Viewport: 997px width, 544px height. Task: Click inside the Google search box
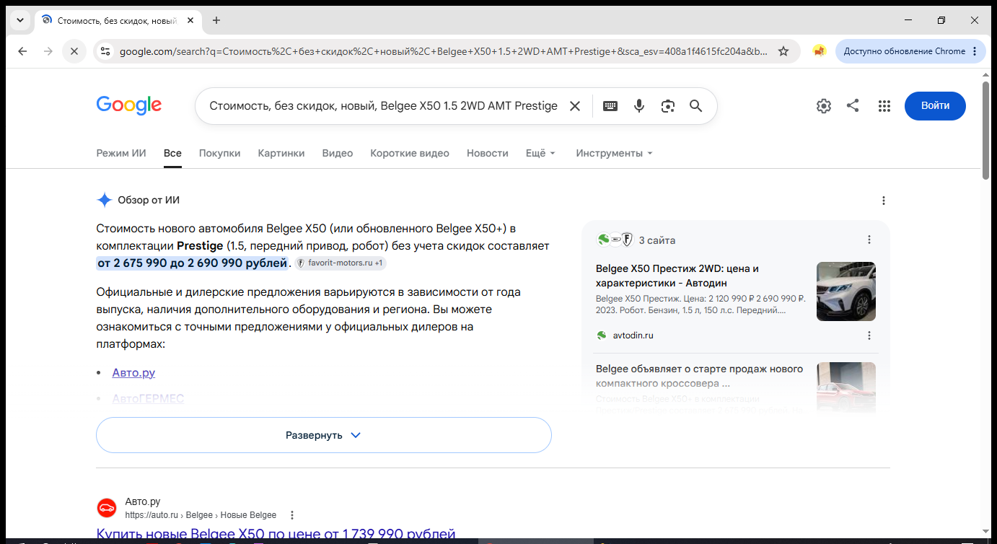point(383,106)
